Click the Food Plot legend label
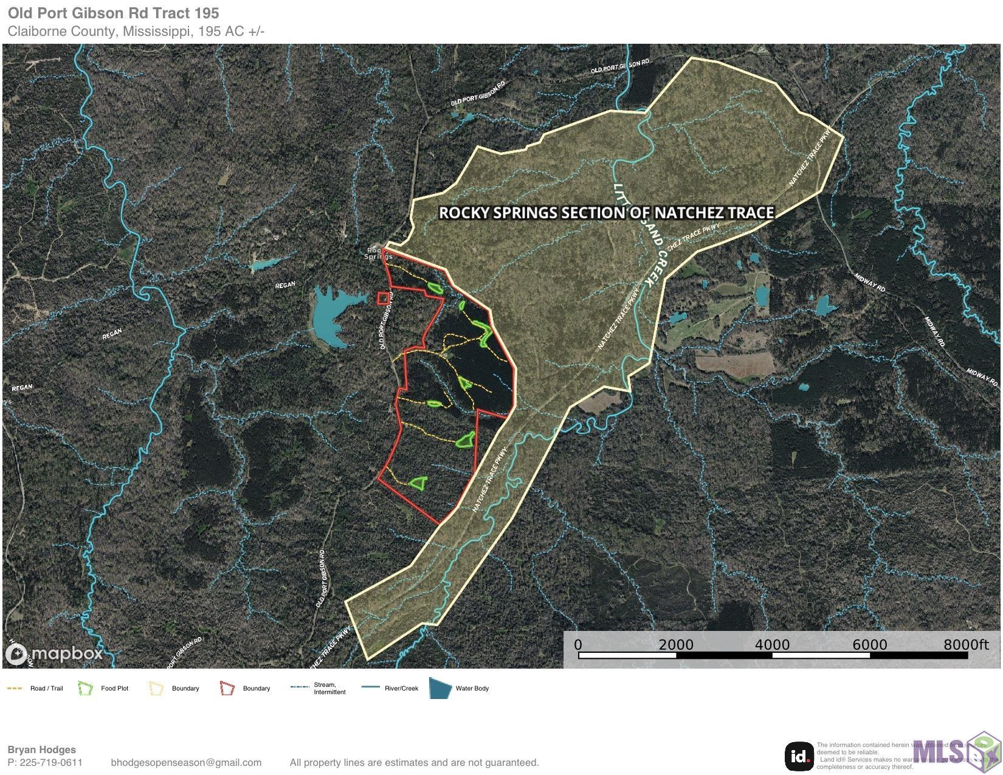The image size is (1003, 775). pos(115,688)
